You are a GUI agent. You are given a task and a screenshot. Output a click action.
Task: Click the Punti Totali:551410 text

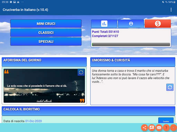pos(105,32)
